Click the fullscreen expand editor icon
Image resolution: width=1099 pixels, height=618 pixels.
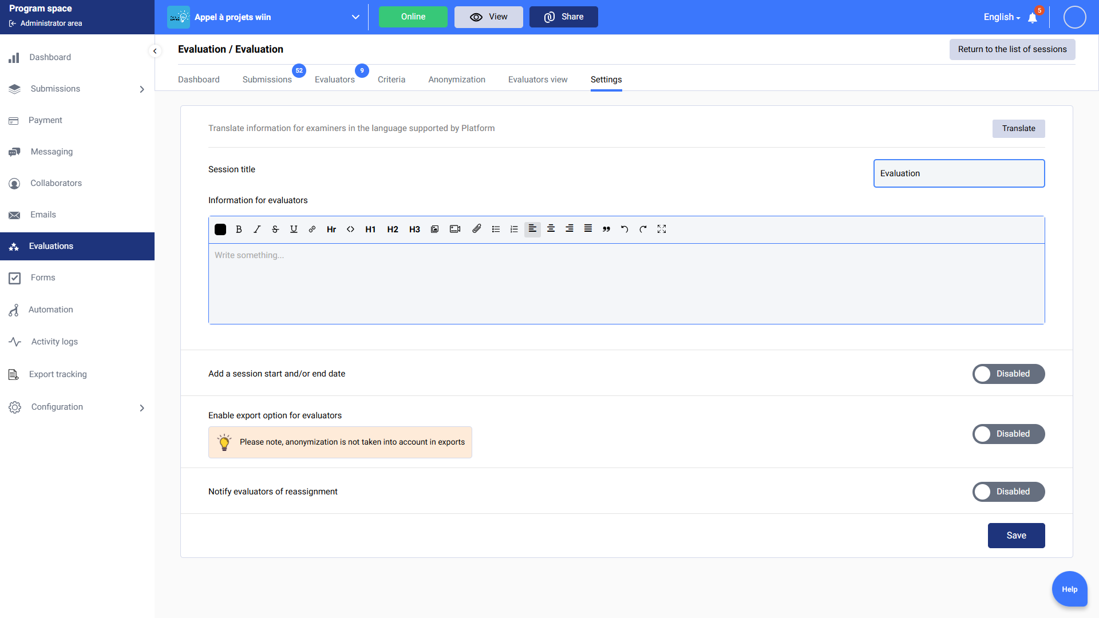[x=662, y=229]
